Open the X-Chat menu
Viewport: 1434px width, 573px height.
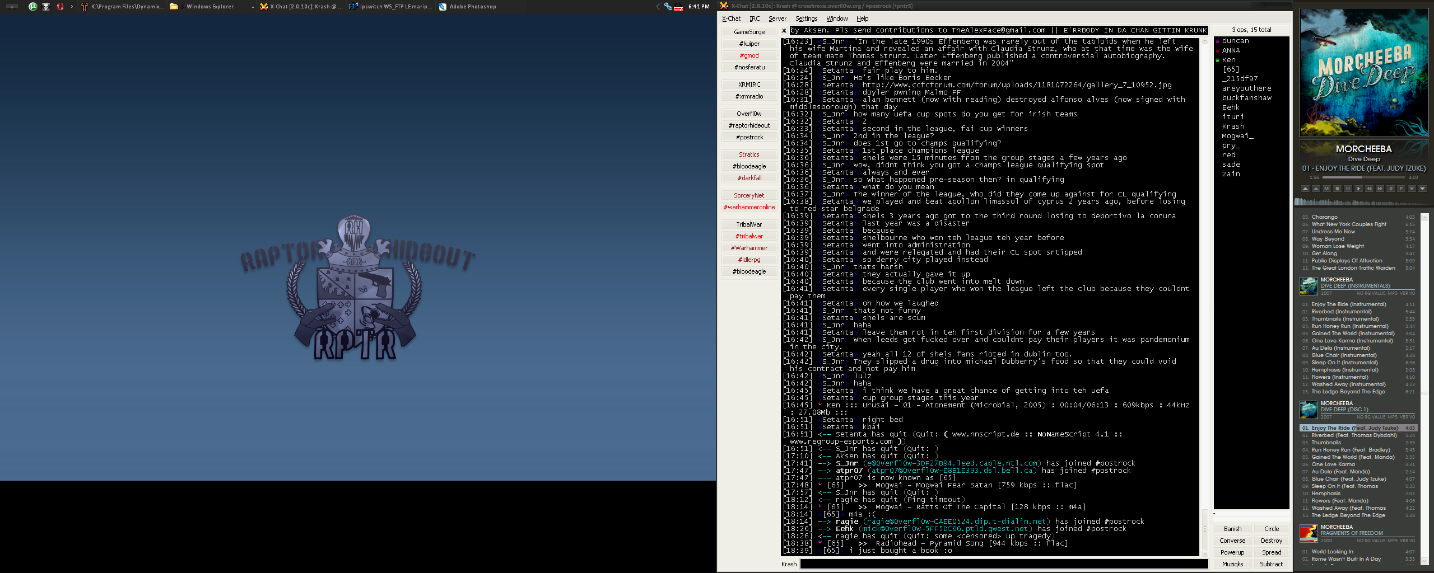click(x=731, y=18)
